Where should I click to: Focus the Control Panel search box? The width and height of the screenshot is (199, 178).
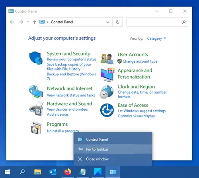157,22
